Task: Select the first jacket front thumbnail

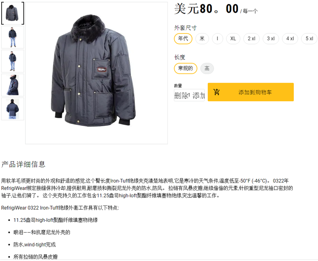Action: pos(13,13)
